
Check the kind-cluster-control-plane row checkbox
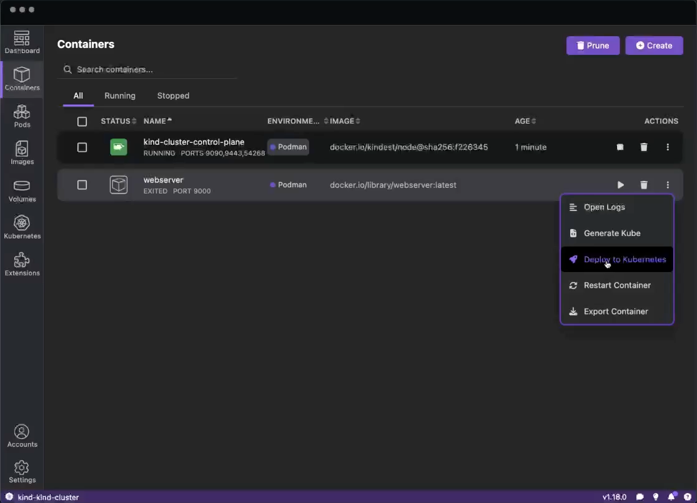click(x=82, y=147)
